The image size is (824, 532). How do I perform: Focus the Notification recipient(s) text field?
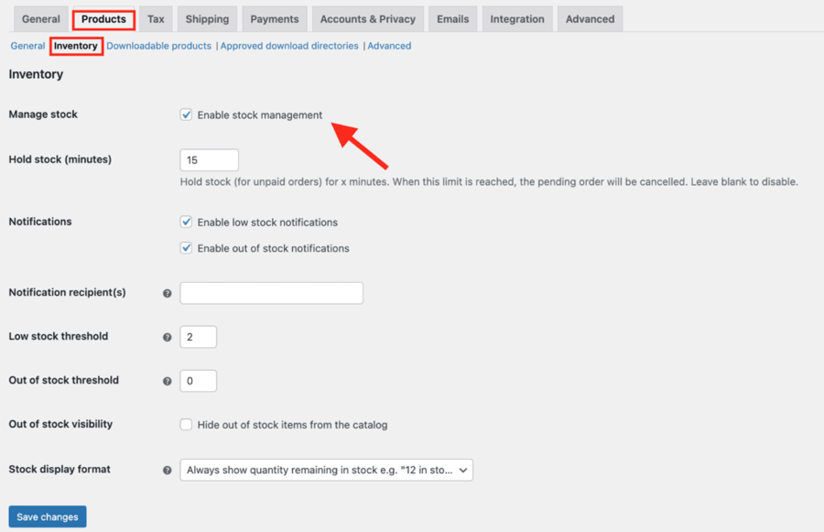[x=272, y=293]
